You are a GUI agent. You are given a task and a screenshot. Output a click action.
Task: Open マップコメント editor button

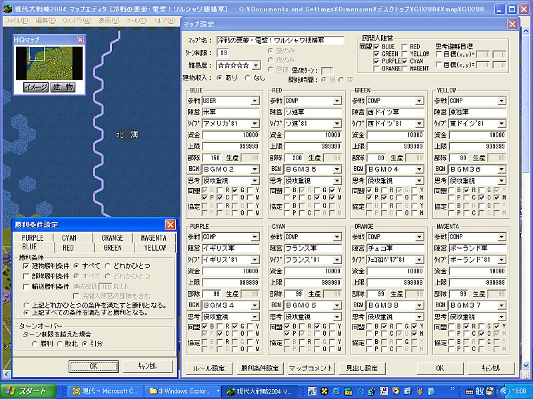click(x=310, y=368)
